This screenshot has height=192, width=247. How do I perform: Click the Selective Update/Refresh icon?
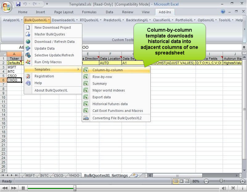click(28, 55)
